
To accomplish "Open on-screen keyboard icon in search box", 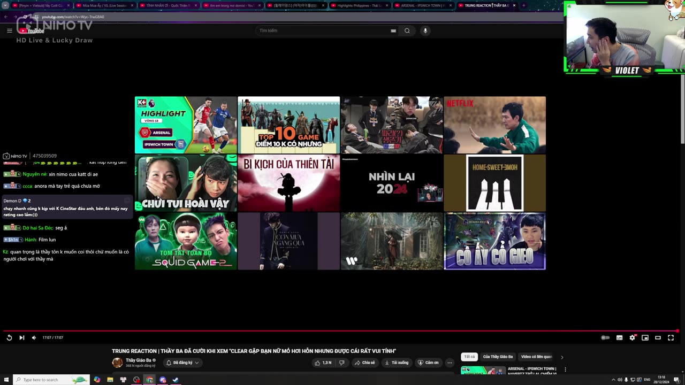I will tap(393, 30).
